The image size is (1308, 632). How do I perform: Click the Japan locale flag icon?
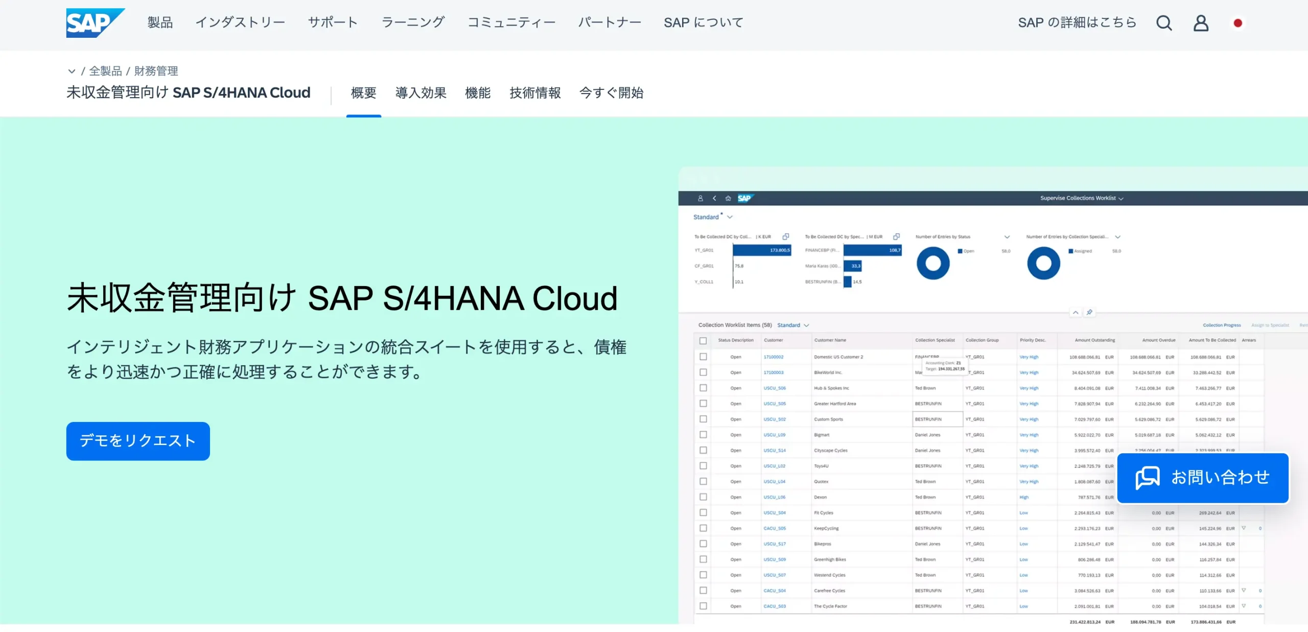click(x=1239, y=22)
